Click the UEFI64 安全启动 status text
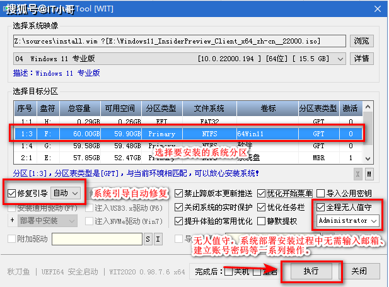This screenshot has width=389, height=287. tap(70, 272)
